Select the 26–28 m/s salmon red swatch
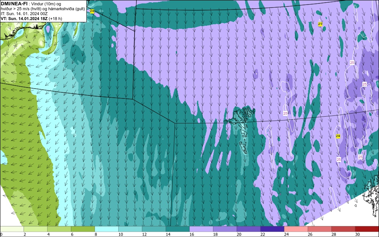 click(x=320, y=229)
